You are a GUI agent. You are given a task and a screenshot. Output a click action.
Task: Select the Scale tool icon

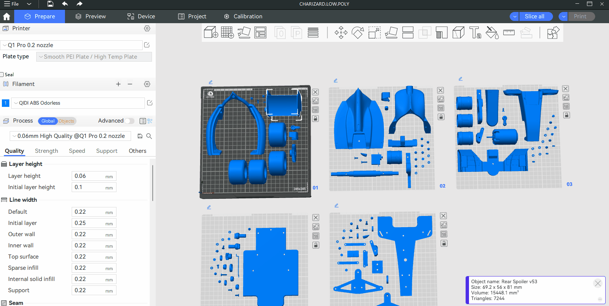point(374,33)
